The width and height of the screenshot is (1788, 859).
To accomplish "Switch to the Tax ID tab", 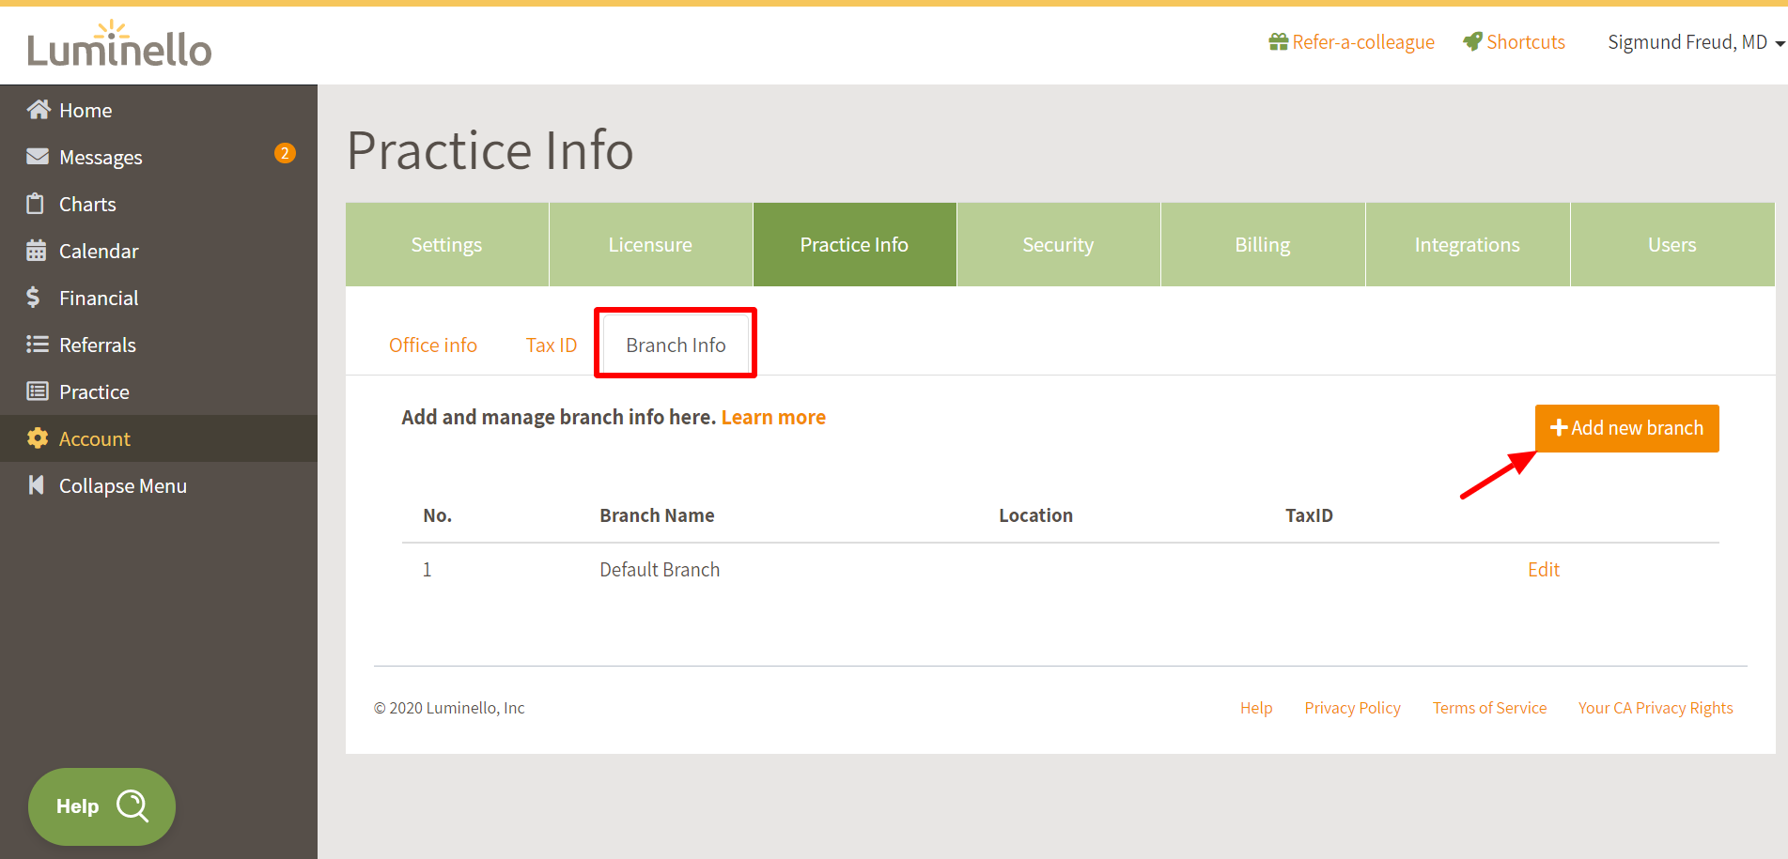I will click(552, 345).
